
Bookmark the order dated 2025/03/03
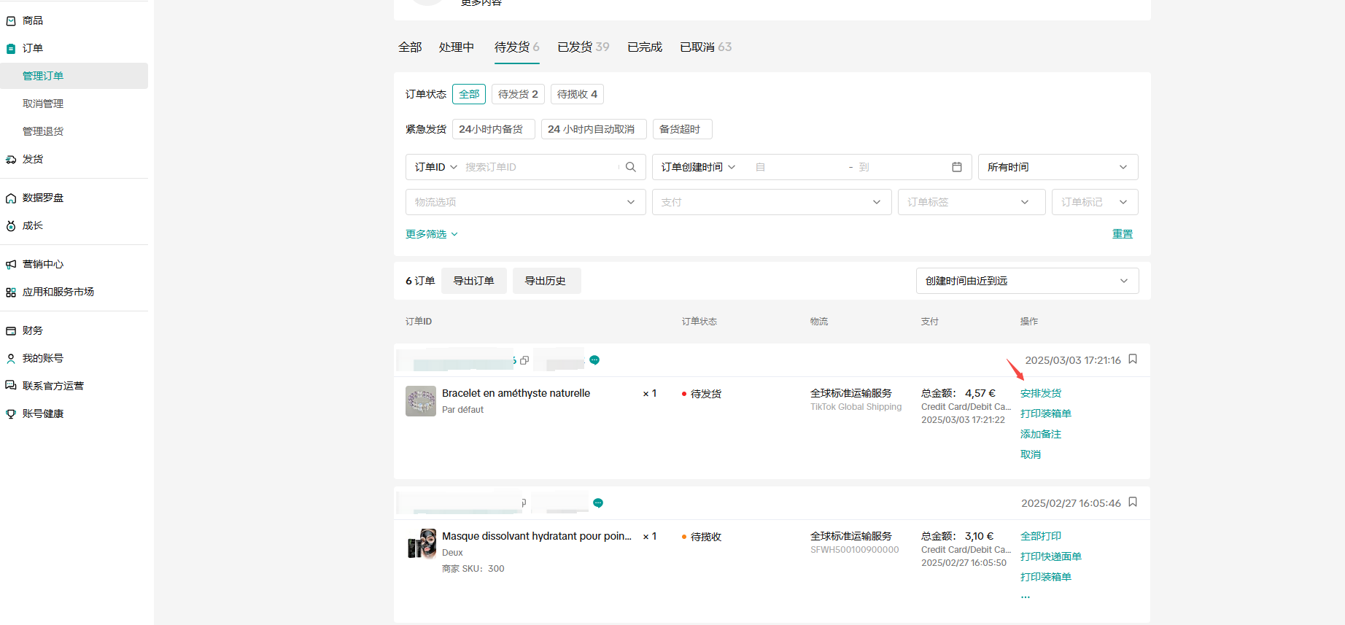[x=1133, y=359]
